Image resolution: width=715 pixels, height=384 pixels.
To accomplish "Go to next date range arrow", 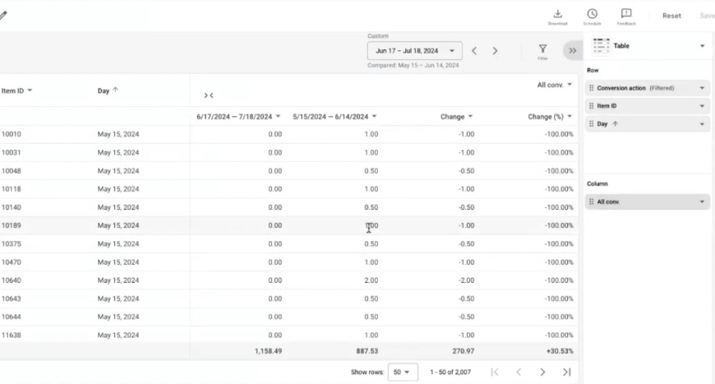I will coord(495,51).
